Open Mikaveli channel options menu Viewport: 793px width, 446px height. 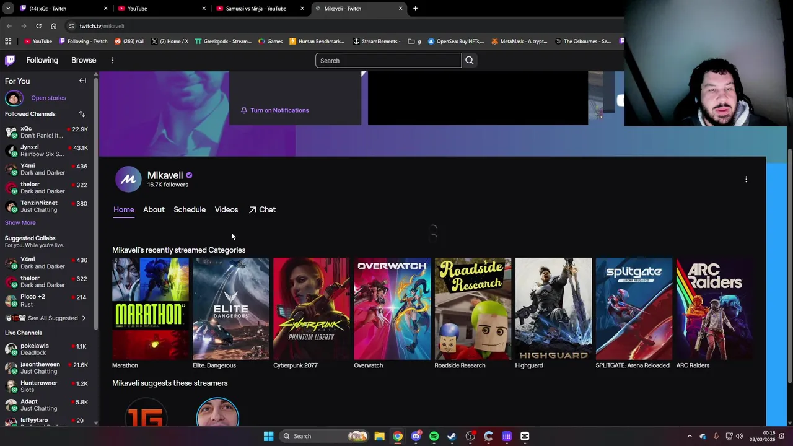[746, 179]
